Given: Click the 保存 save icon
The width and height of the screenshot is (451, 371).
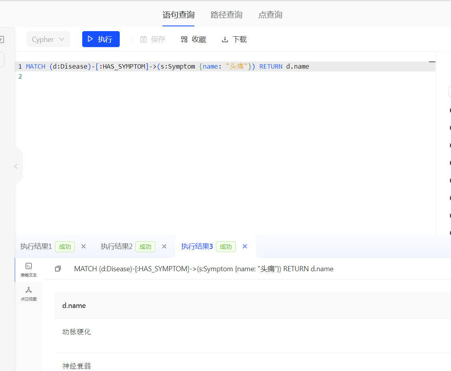Looking at the screenshot, I should click(144, 39).
